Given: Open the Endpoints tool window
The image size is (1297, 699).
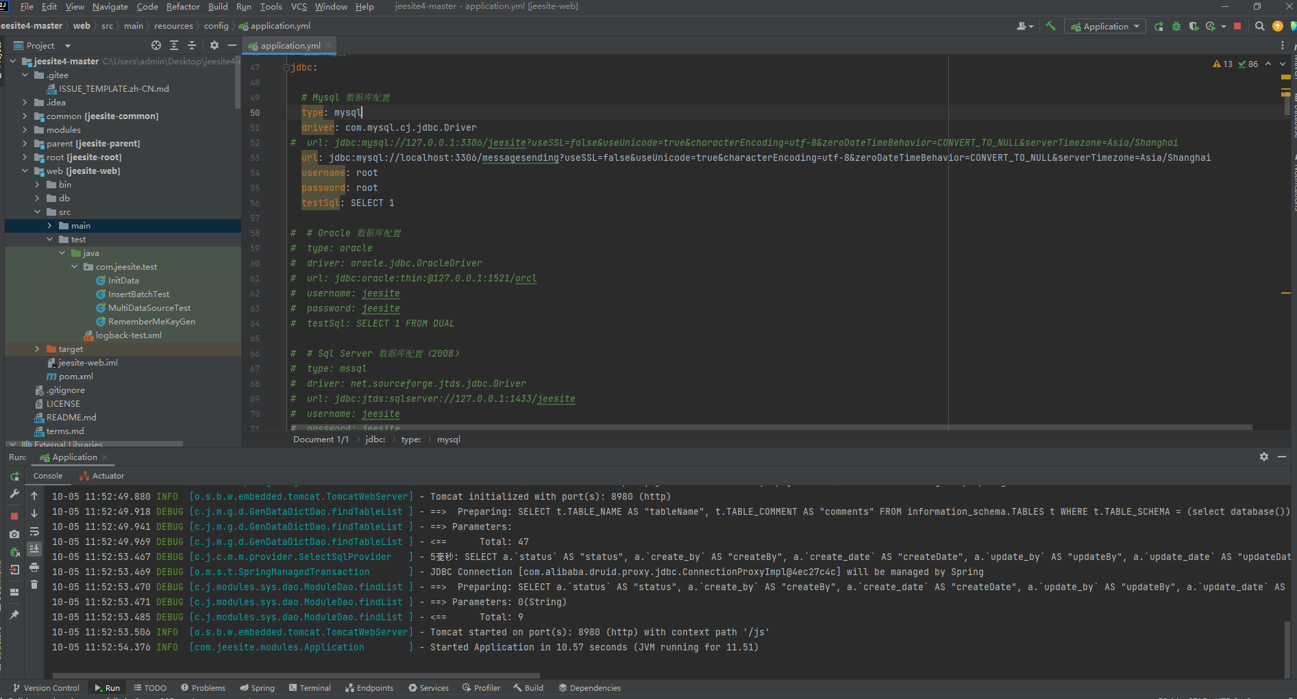Looking at the screenshot, I should 369,688.
